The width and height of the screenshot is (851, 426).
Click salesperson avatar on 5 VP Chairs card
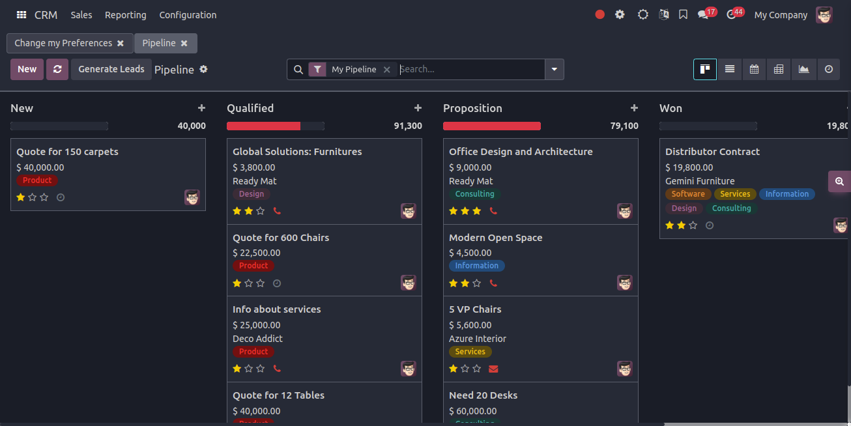625,369
